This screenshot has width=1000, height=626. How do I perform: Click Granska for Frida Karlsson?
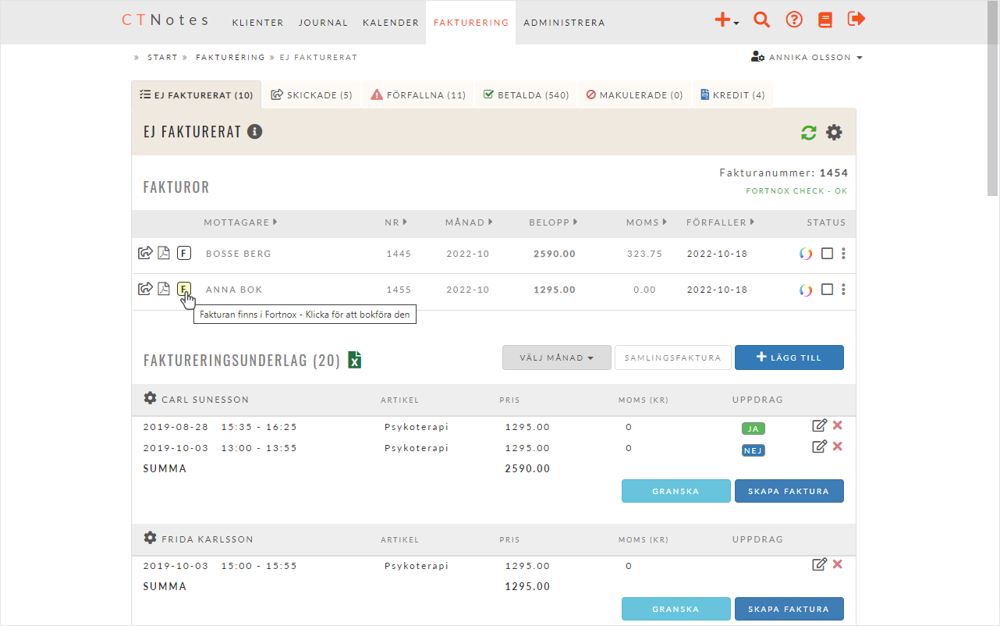676,609
